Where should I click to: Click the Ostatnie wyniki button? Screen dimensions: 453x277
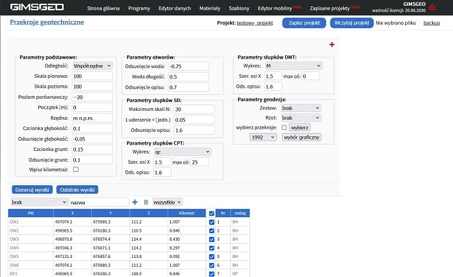coord(77,190)
